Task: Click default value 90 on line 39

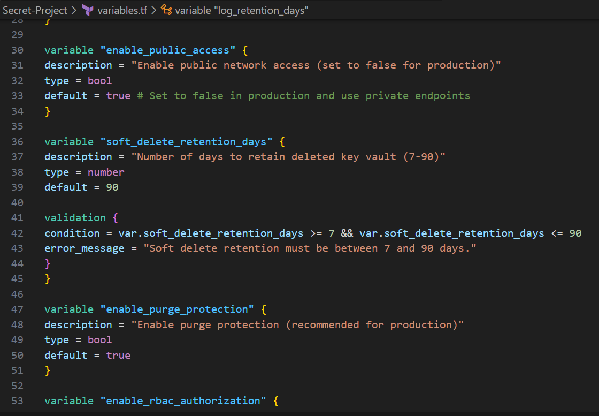Action: click(x=112, y=187)
